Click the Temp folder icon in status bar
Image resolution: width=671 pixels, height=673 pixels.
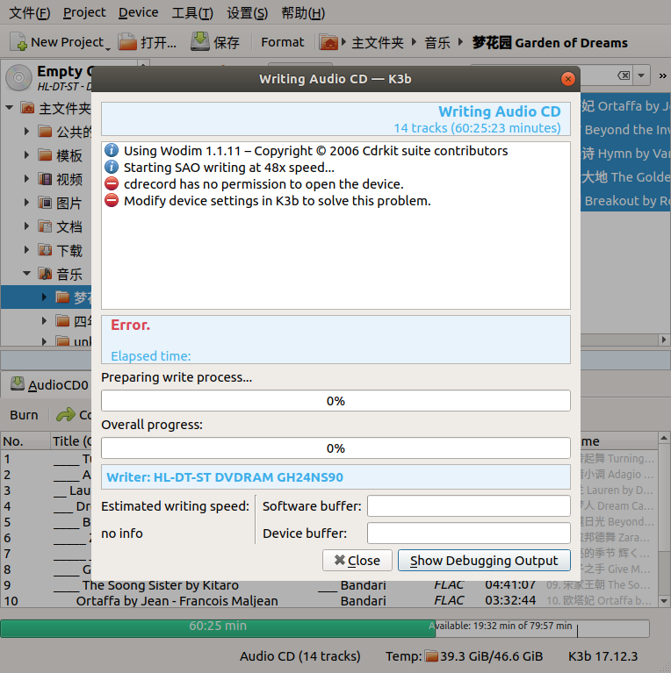(431, 656)
